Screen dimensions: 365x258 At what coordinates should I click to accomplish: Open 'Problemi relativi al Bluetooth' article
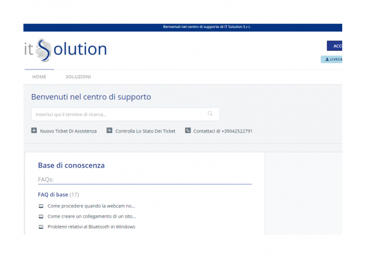tap(91, 227)
